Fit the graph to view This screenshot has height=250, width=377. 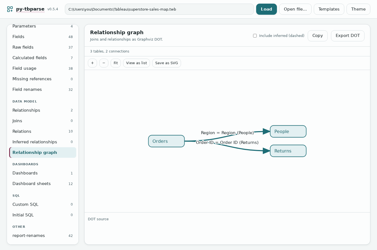coord(116,63)
